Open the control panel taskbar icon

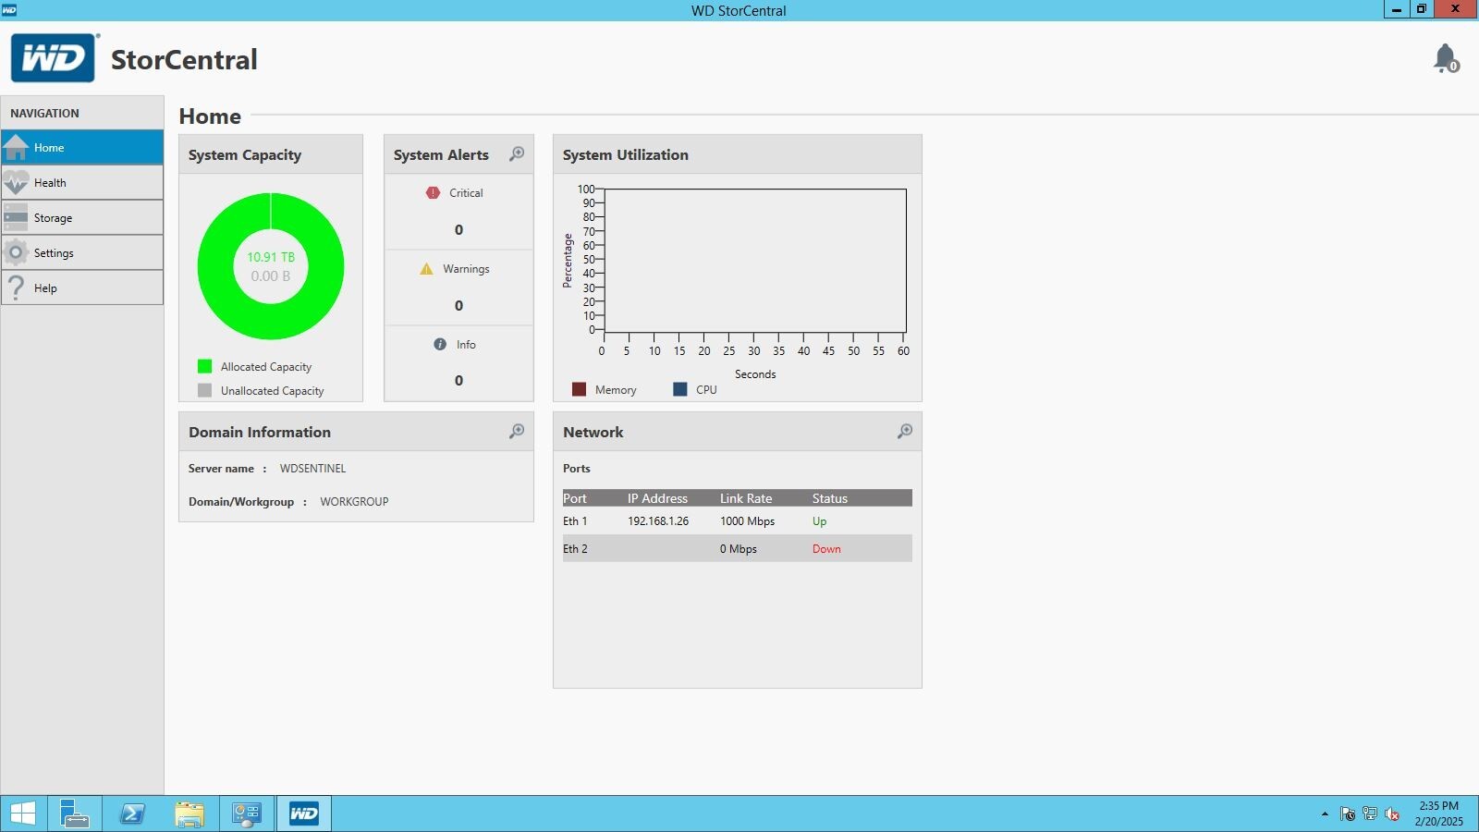(247, 814)
